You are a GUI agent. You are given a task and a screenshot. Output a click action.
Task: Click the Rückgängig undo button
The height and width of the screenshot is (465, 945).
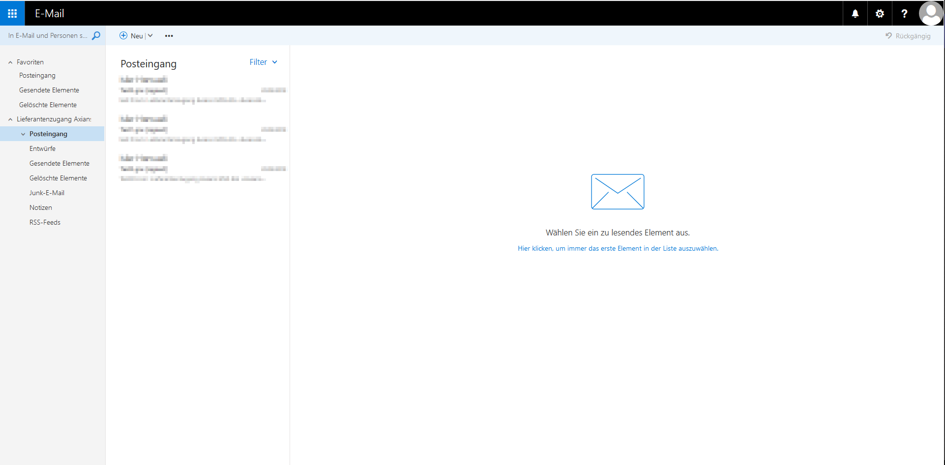pos(908,36)
